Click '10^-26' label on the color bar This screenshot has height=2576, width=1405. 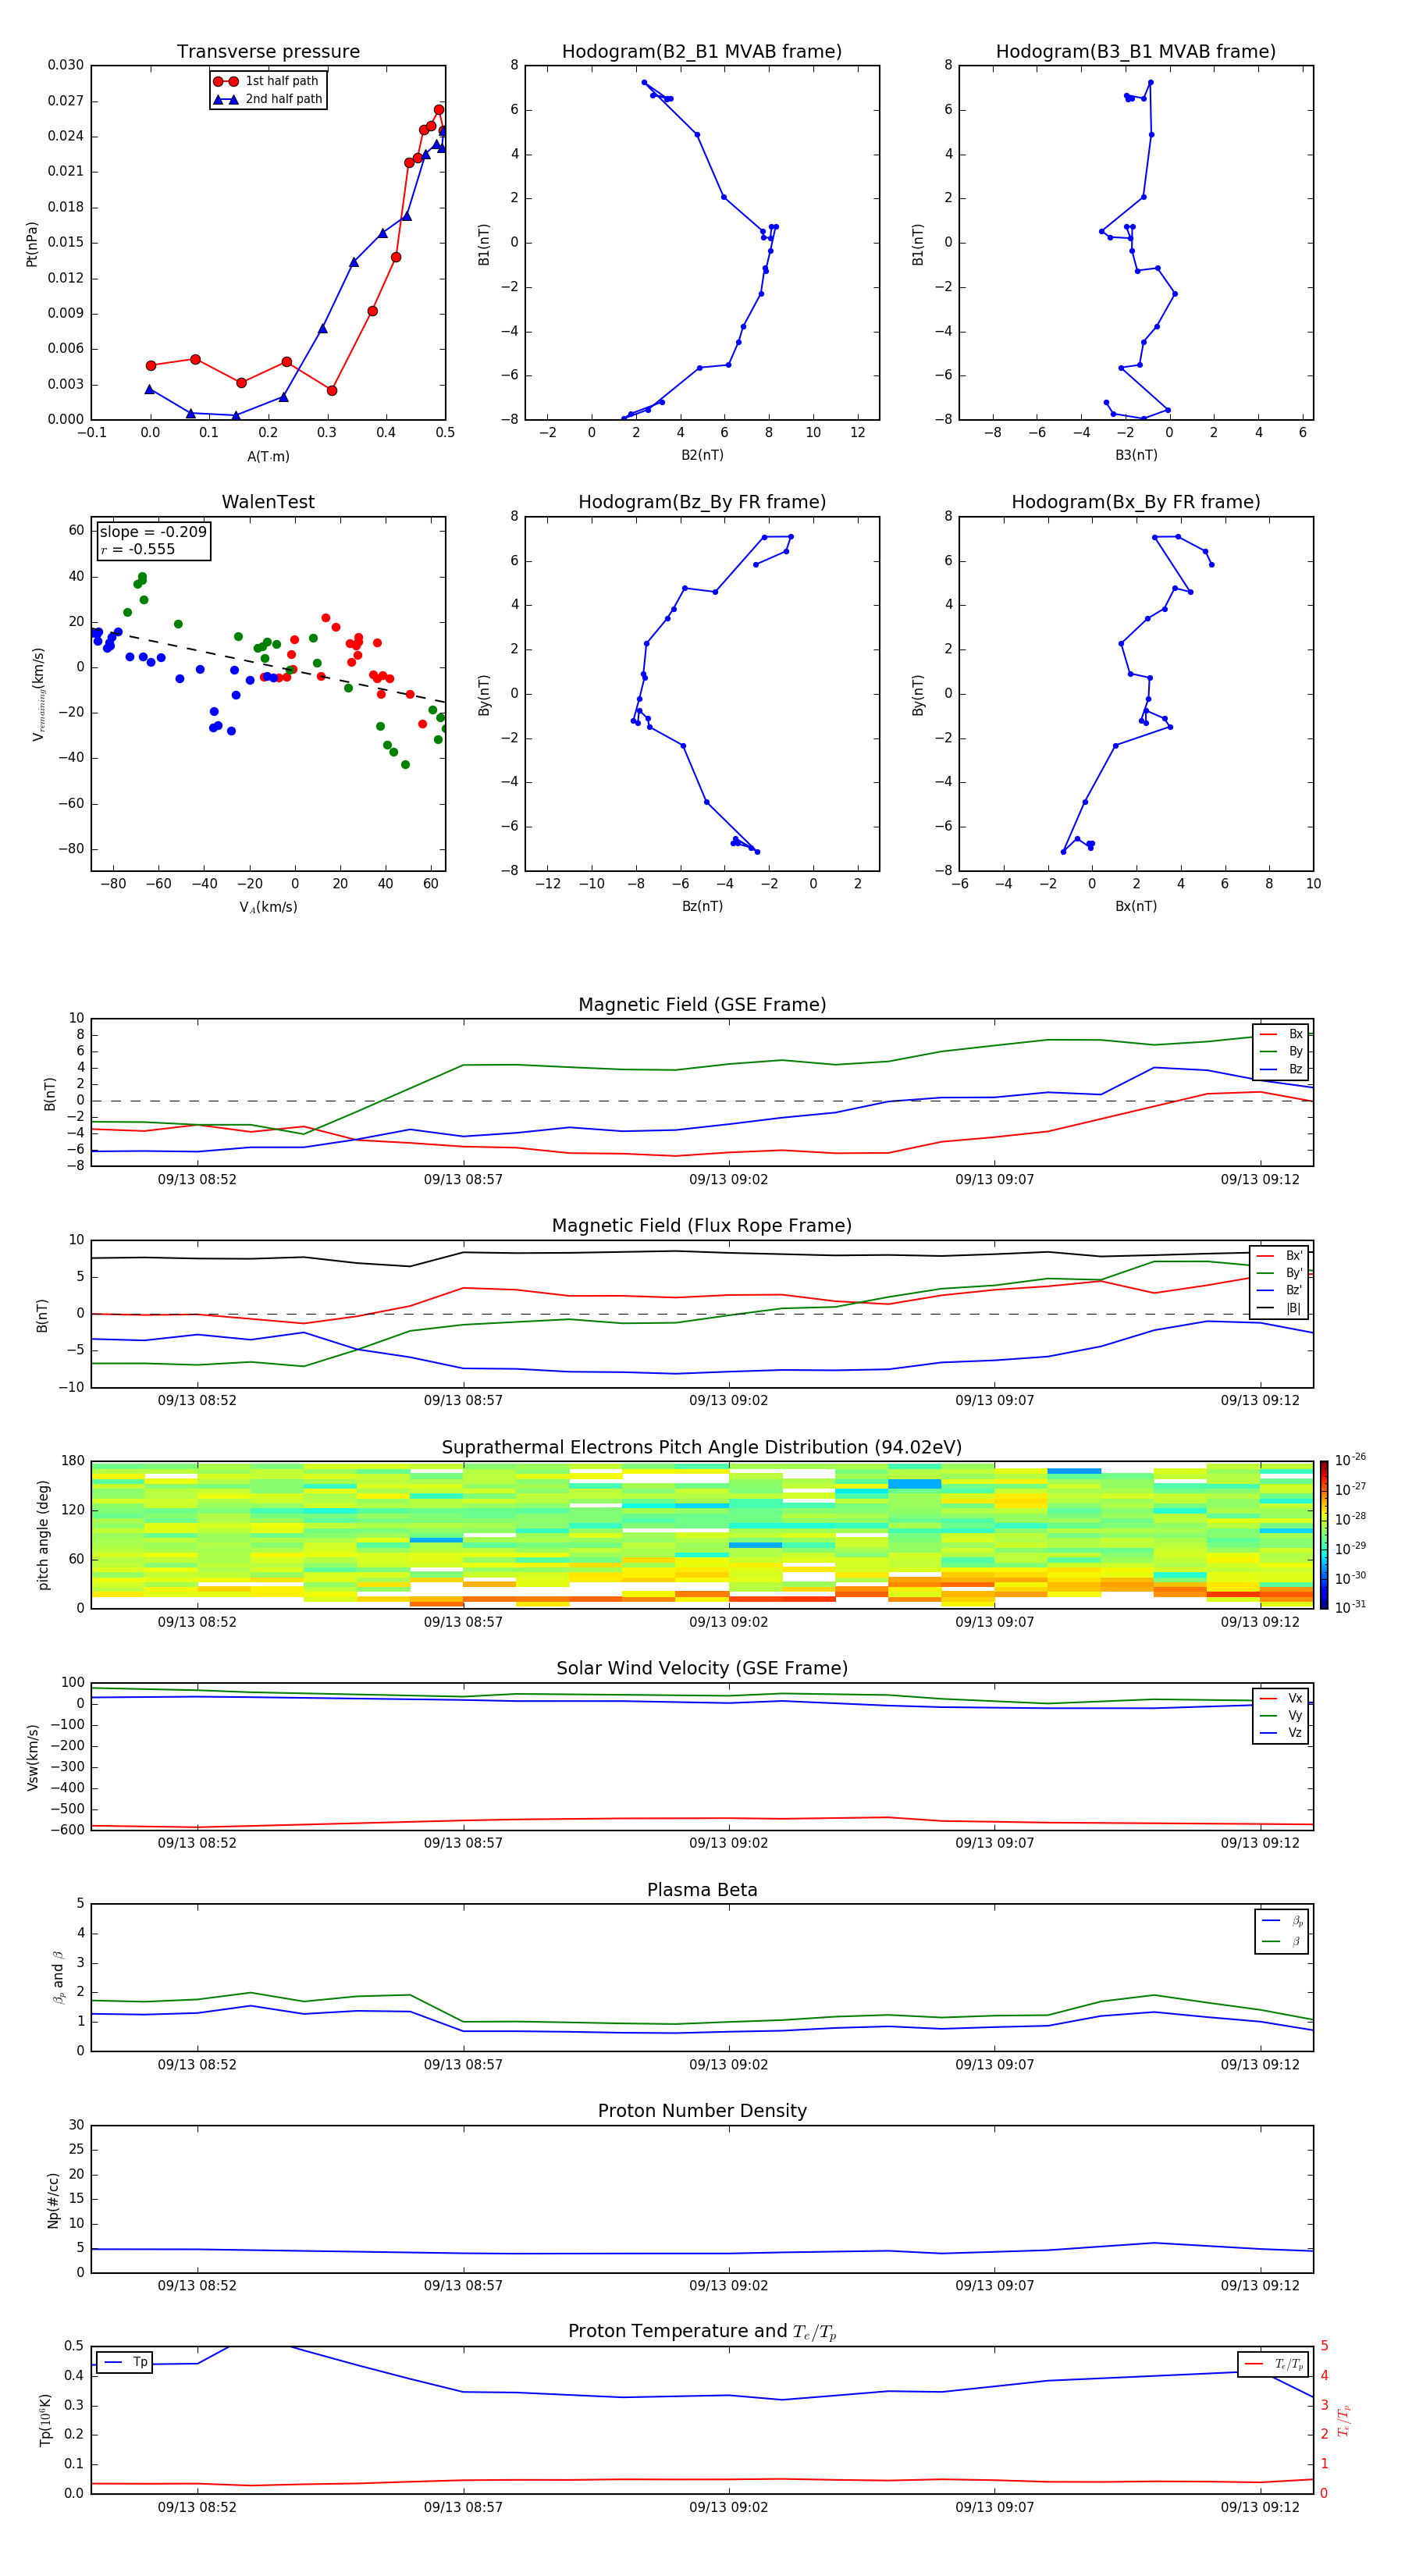click(x=1350, y=1460)
